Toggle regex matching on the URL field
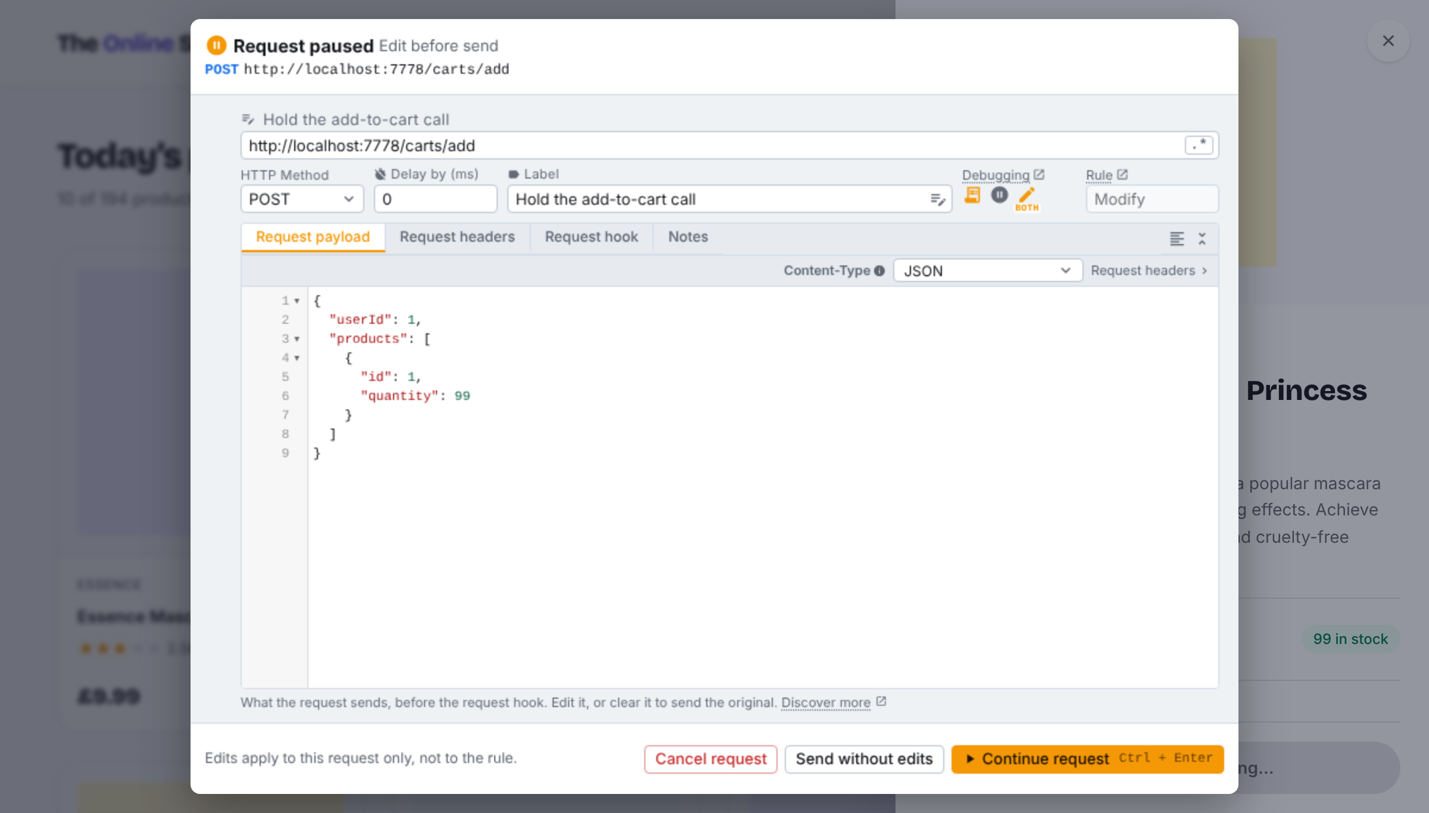The image size is (1429, 813). (x=1199, y=145)
